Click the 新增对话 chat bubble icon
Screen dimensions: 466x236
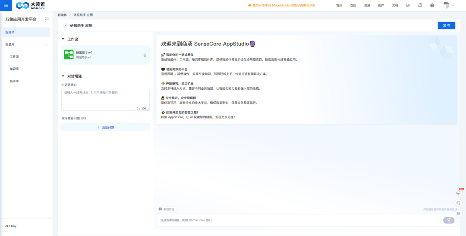click(x=160, y=209)
